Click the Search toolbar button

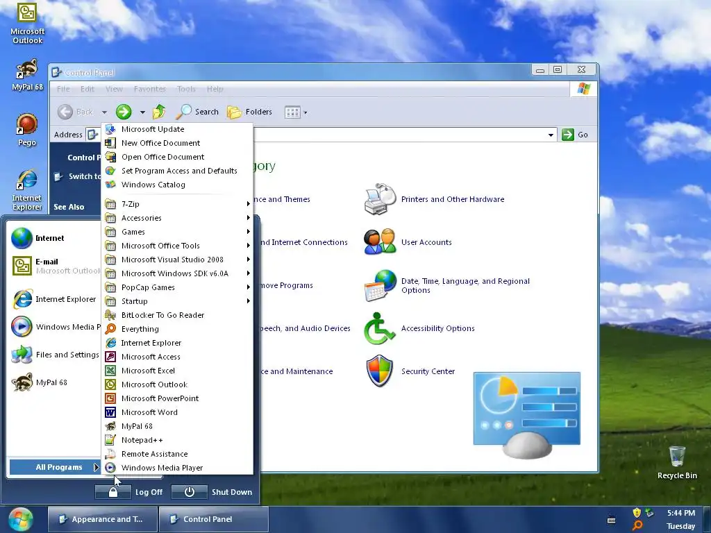pyautogui.click(x=197, y=112)
